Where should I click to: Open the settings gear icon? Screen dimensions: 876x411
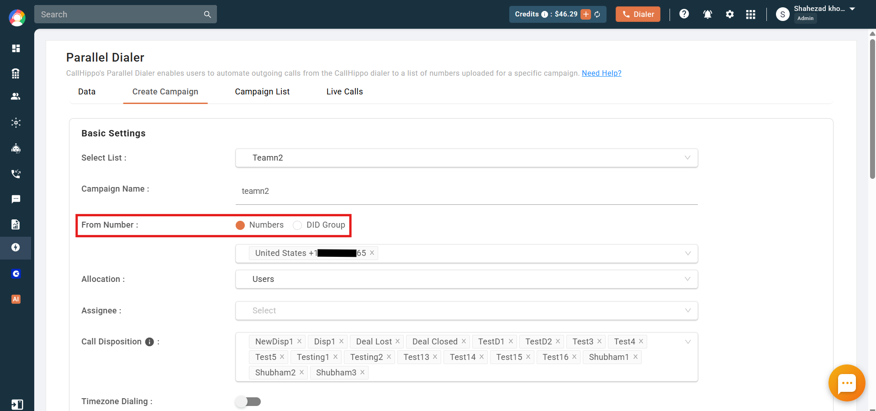730,14
